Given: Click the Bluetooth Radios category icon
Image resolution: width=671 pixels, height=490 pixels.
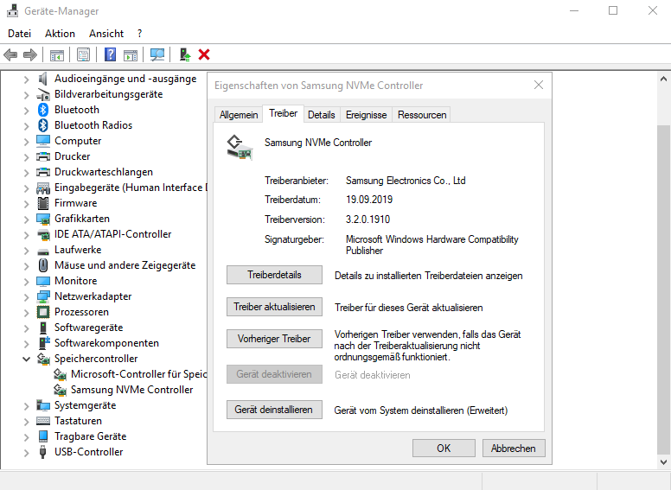Looking at the screenshot, I should pos(42,125).
